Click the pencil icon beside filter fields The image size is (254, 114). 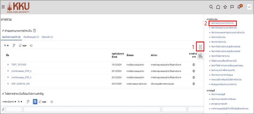[3, 110]
